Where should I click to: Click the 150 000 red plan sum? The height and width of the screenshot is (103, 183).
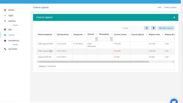click(117, 51)
